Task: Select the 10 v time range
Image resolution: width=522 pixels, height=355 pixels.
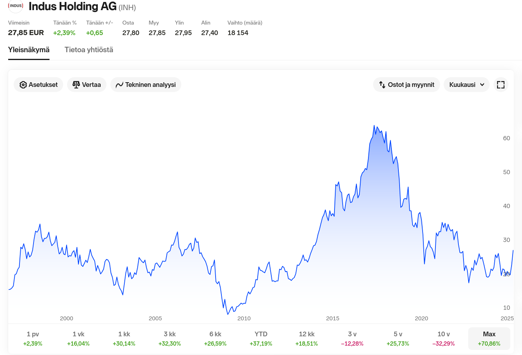Action: pos(444,338)
